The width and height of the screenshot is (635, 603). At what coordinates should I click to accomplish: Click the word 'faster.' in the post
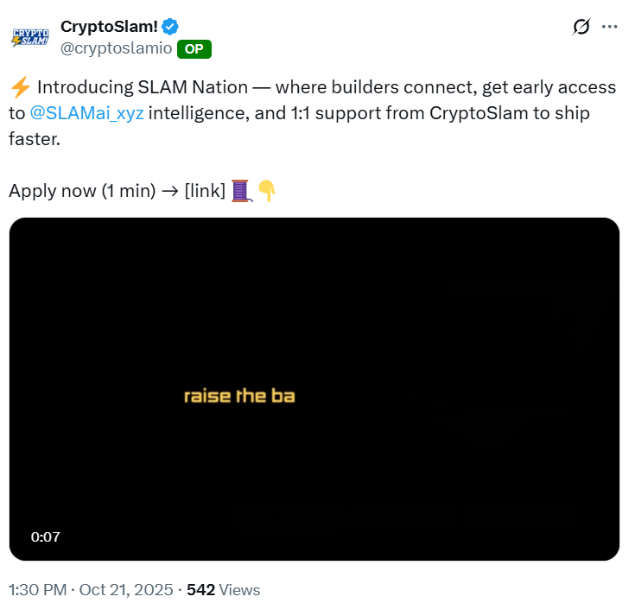[x=35, y=138]
